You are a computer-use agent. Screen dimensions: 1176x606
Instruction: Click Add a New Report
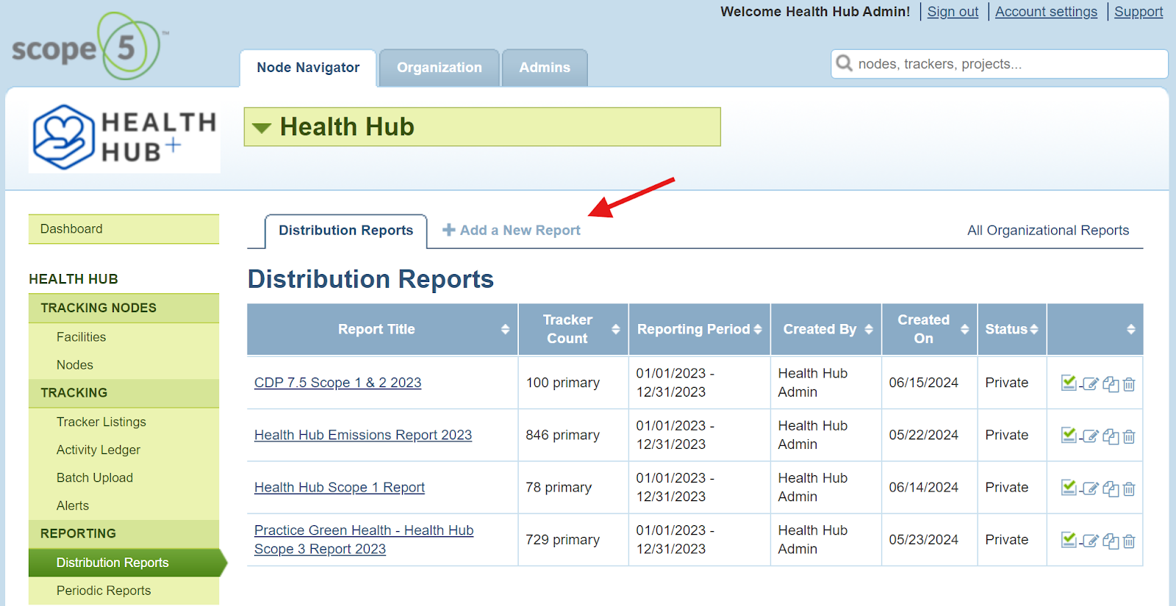click(x=512, y=231)
